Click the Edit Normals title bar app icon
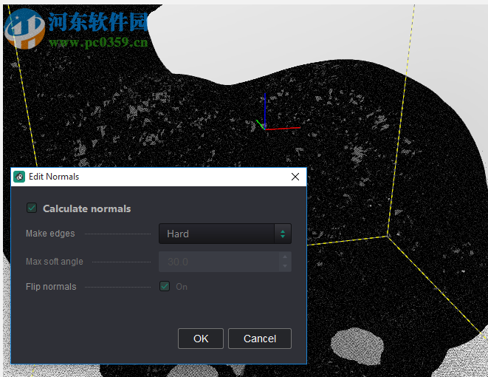The image size is (488, 377). tap(19, 177)
